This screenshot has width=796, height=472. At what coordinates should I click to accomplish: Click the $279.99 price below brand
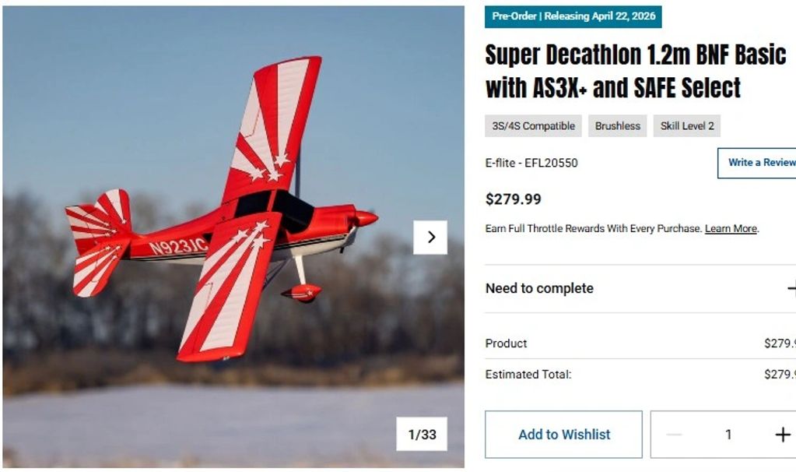click(514, 199)
